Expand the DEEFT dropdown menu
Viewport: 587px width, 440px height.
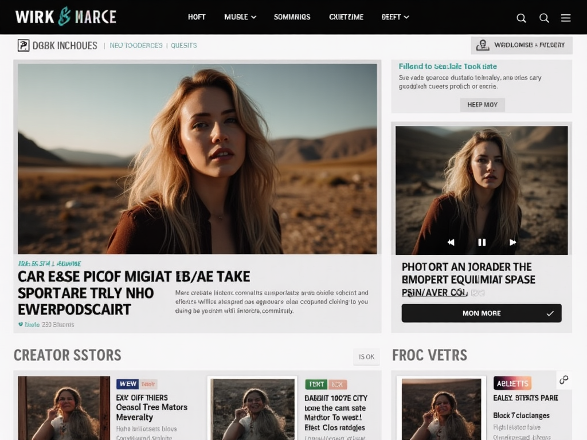(395, 17)
